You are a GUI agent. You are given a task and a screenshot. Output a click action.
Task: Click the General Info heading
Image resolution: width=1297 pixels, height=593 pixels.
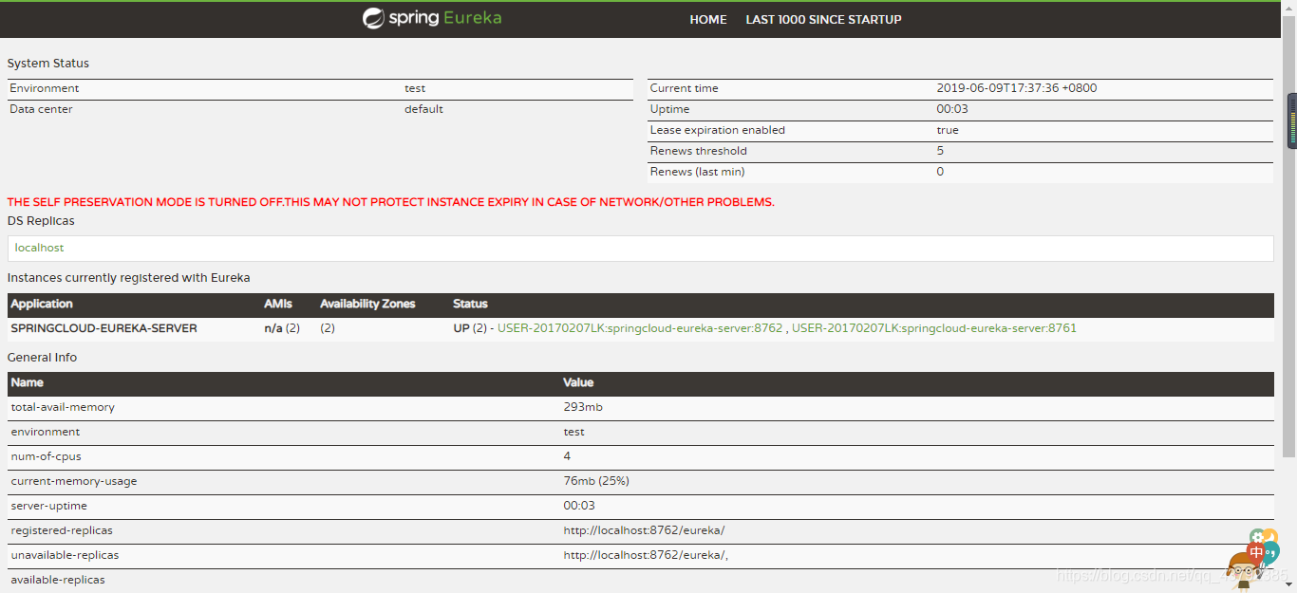click(42, 358)
